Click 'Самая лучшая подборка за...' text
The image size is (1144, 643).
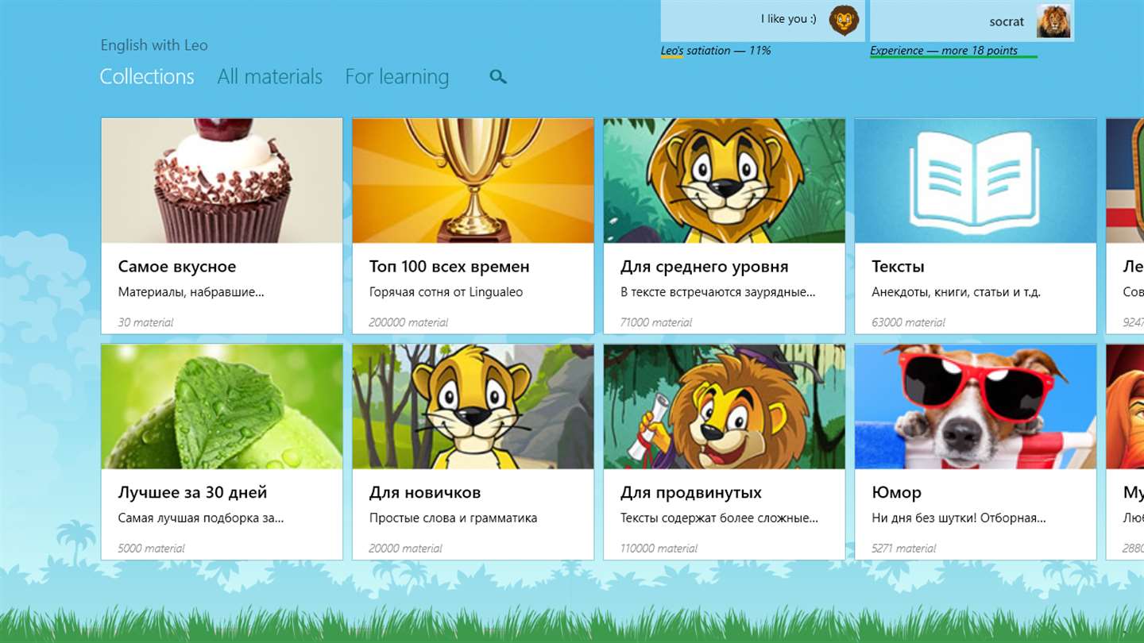pyautogui.click(x=201, y=518)
